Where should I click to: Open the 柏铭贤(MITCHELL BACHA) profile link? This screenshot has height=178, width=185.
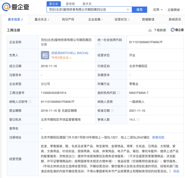pyautogui.click(x=70, y=53)
